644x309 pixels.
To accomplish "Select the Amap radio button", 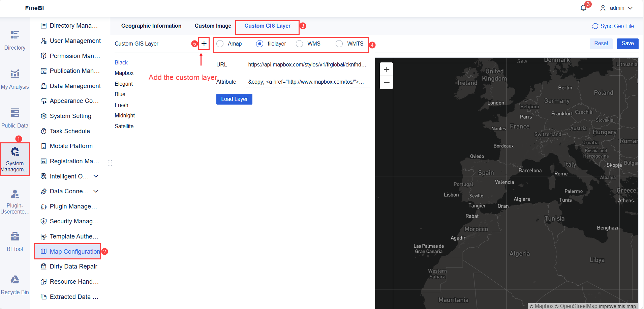I will coord(220,44).
